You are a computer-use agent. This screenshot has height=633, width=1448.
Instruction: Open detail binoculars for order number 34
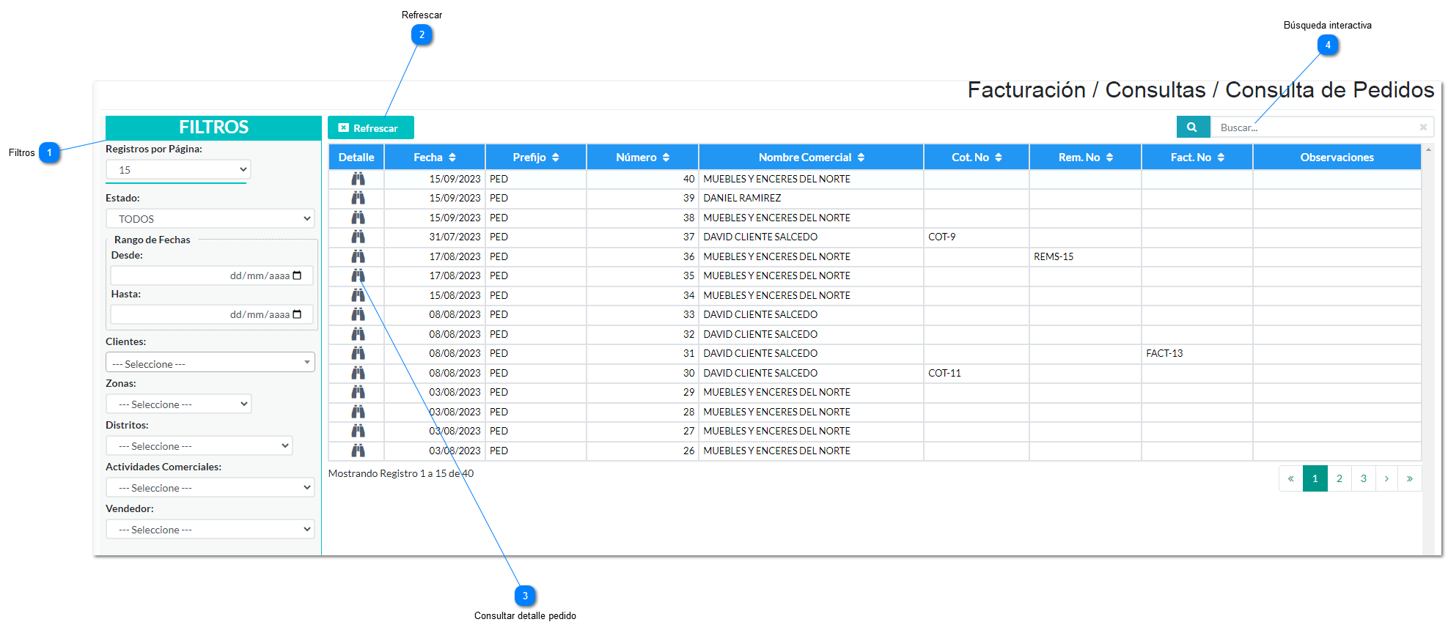358,295
